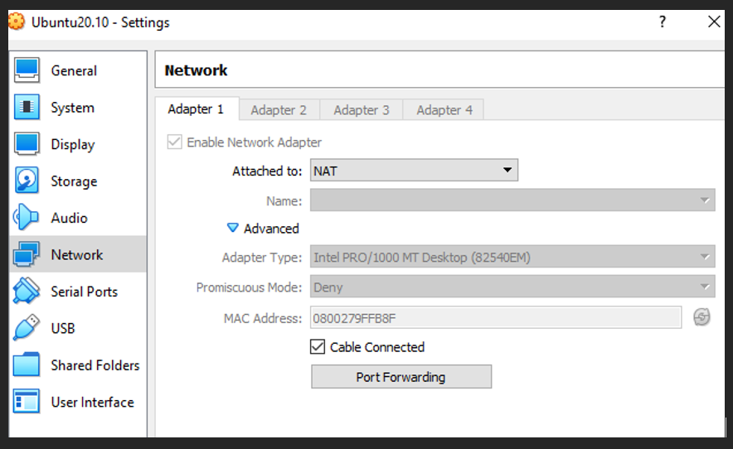Click the Adapter Type label
Viewport: 733px width, 449px height.
coord(262,258)
